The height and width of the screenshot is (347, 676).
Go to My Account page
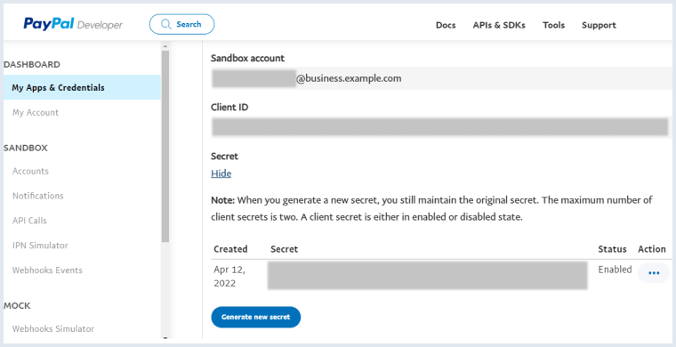pos(36,112)
